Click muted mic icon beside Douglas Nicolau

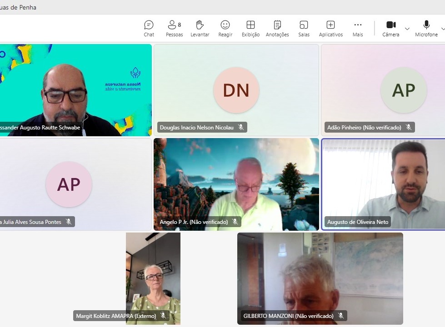pos(241,128)
